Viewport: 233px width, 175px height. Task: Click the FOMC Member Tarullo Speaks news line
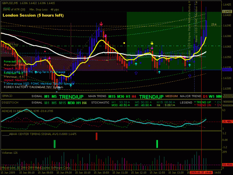[x=39, y=84]
